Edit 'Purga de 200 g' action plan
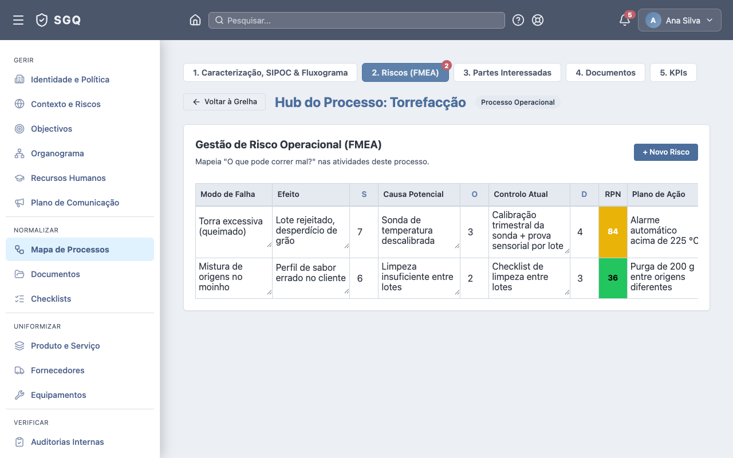The height and width of the screenshot is (458, 733). pyautogui.click(x=664, y=277)
